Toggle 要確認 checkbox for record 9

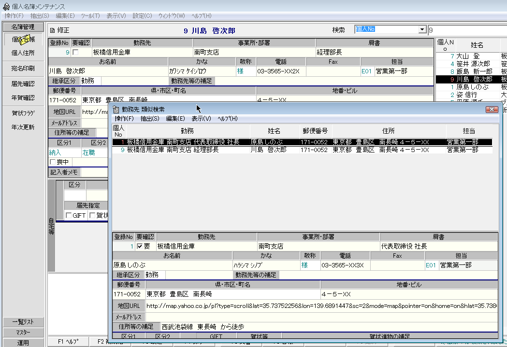click(75, 52)
